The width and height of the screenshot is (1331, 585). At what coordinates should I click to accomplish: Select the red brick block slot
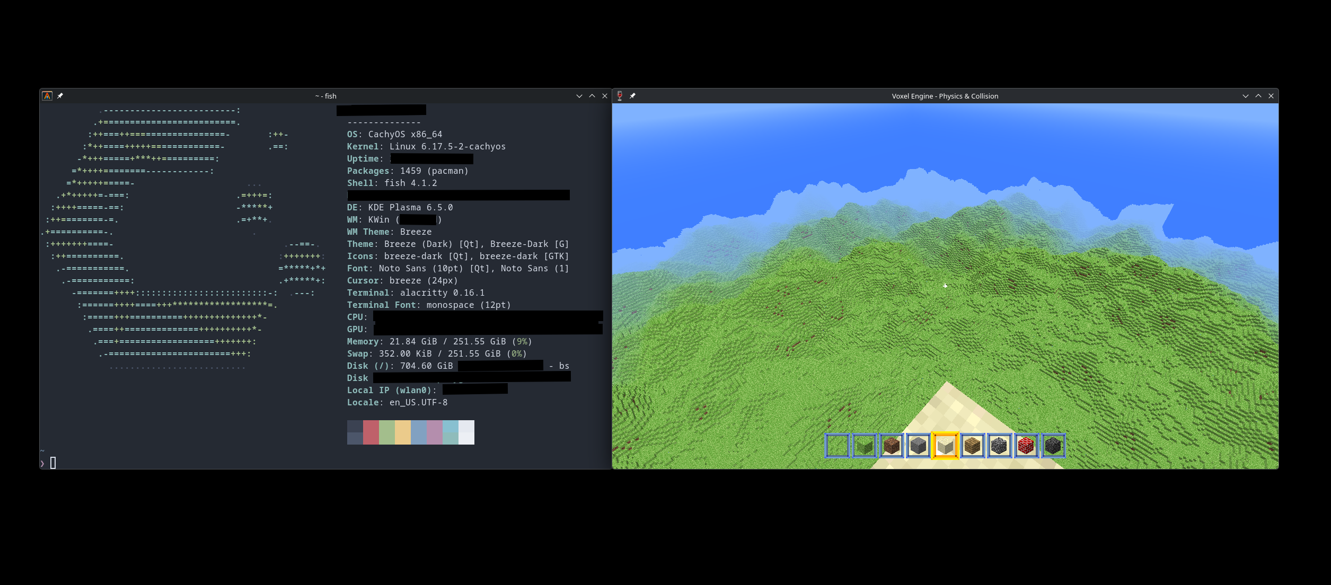tap(1026, 446)
